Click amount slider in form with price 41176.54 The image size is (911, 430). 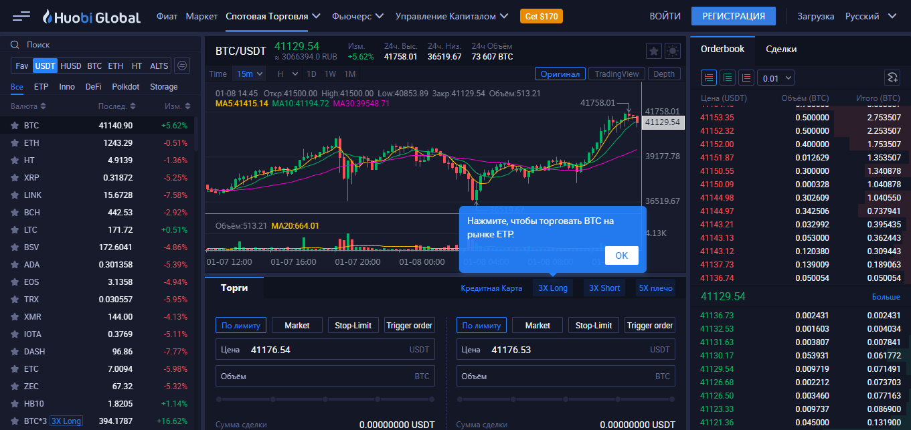pos(325,399)
